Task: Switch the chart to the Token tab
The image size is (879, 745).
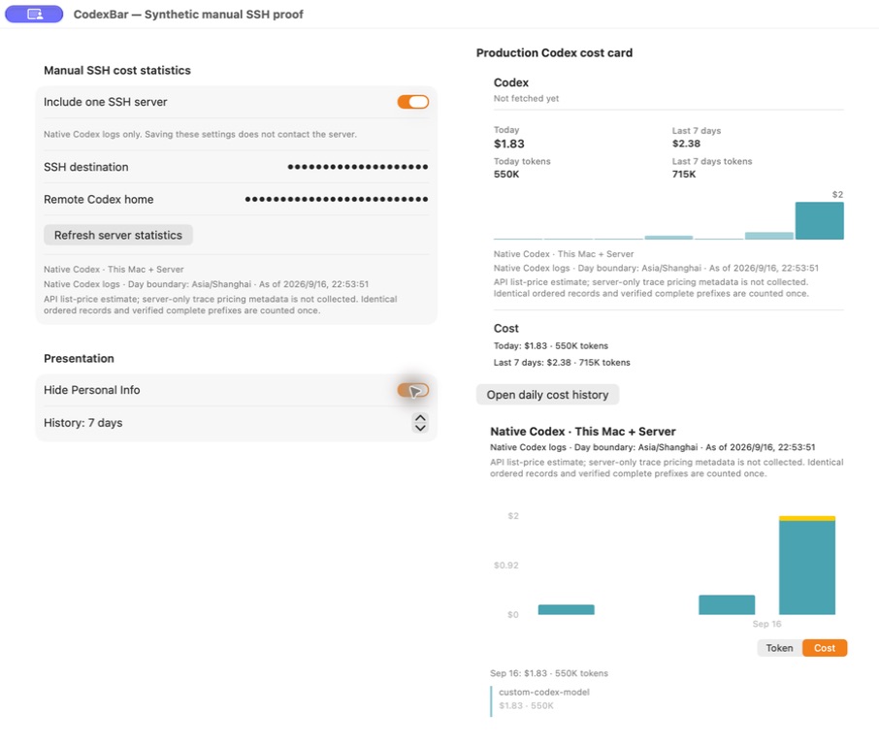Action: point(779,648)
